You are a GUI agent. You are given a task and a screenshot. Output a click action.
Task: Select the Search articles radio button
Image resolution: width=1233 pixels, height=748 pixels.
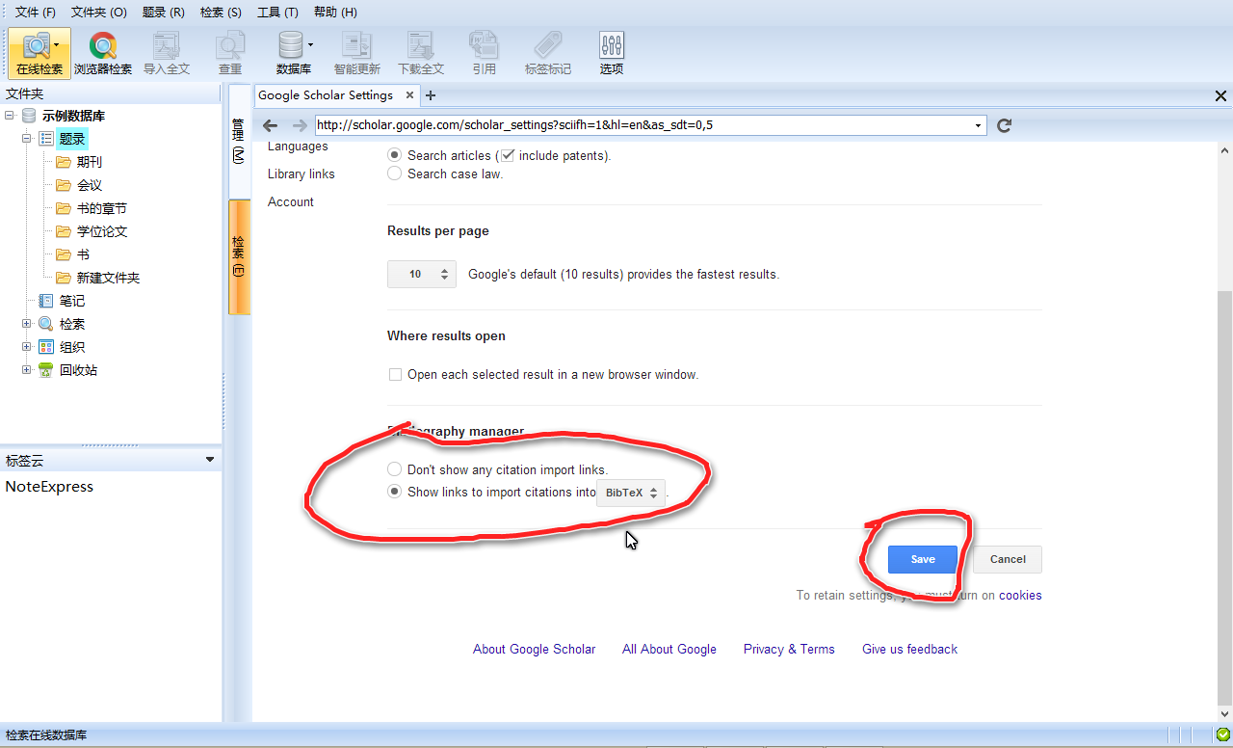(x=394, y=155)
